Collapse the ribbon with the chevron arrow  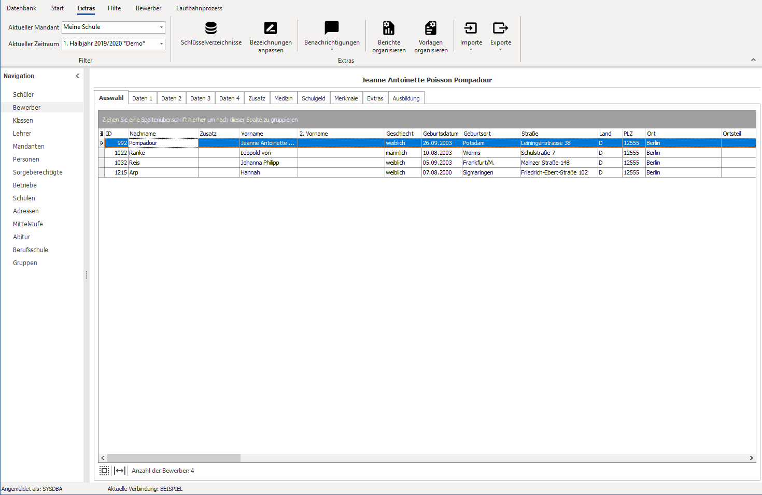coord(753,60)
